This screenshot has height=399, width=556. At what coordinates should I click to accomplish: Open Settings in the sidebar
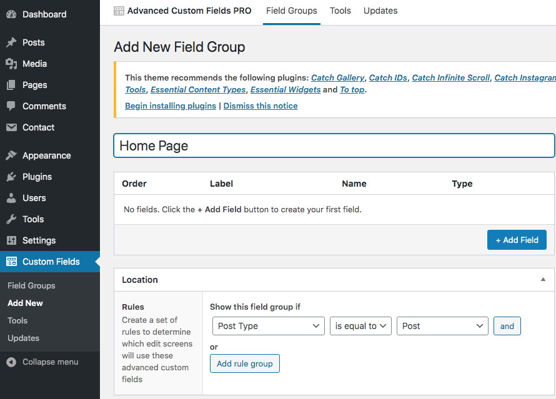click(x=39, y=240)
